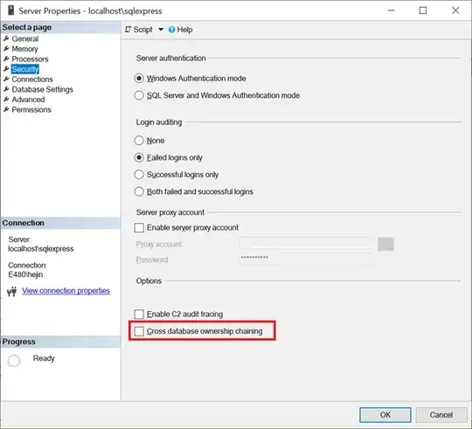Open the Permissions page
The width and height of the screenshot is (472, 429).
pos(31,110)
